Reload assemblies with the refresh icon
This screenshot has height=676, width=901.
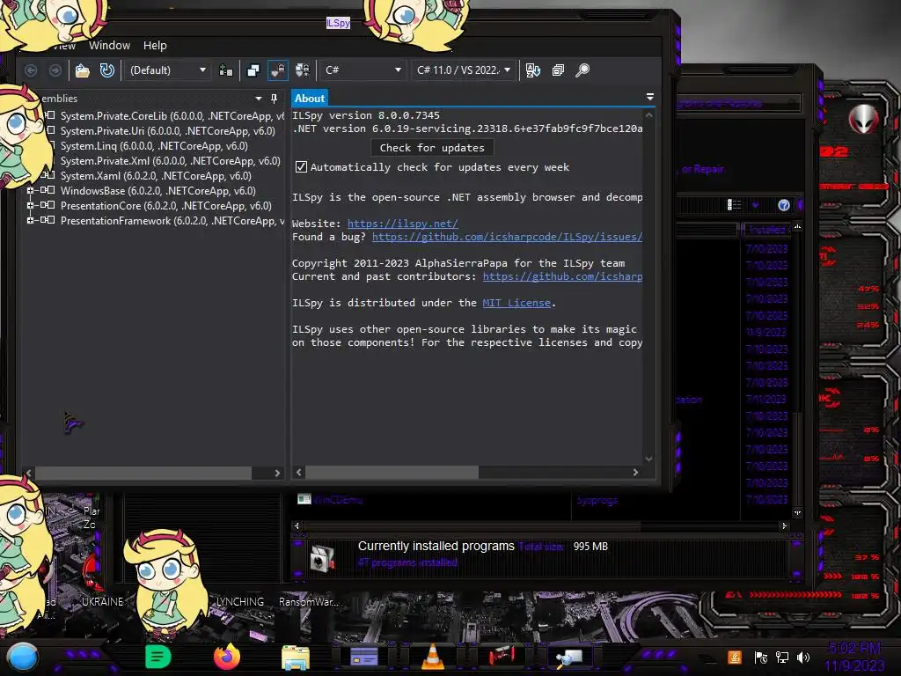106,70
